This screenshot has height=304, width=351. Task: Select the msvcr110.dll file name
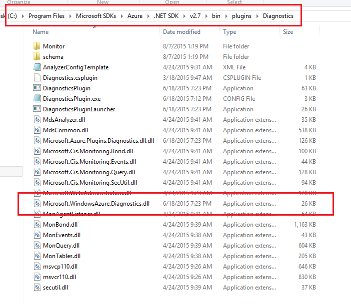pyautogui.click(x=59, y=277)
